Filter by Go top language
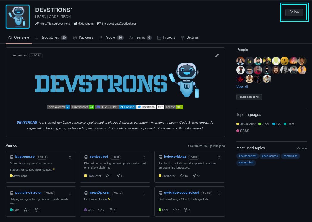This screenshot has height=222, width=312. click(x=277, y=124)
